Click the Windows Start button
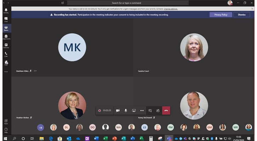The width and height of the screenshot is (257, 141). coord(5,139)
